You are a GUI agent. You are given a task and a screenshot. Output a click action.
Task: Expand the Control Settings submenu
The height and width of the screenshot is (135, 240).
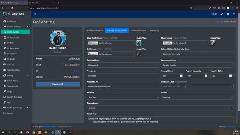pos(15,27)
